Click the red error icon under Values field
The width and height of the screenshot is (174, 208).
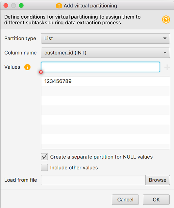(x=41, y=72)
